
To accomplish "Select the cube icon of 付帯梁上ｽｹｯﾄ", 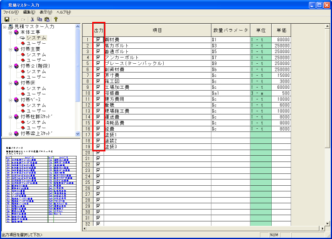I will click(16, 134).
